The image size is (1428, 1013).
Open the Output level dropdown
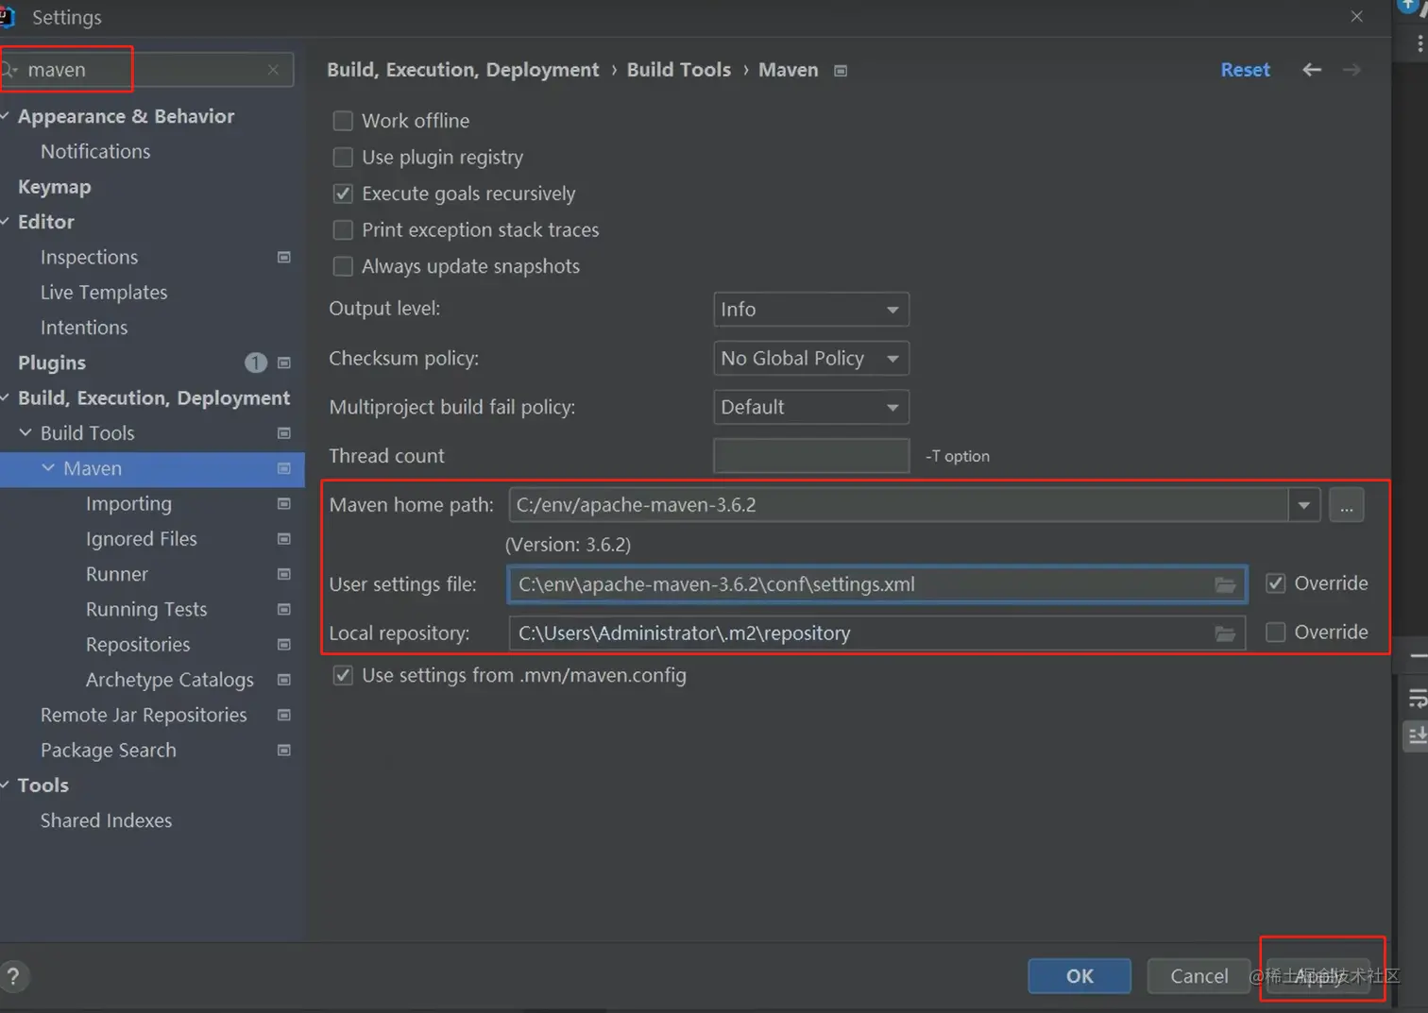point(811,310)
